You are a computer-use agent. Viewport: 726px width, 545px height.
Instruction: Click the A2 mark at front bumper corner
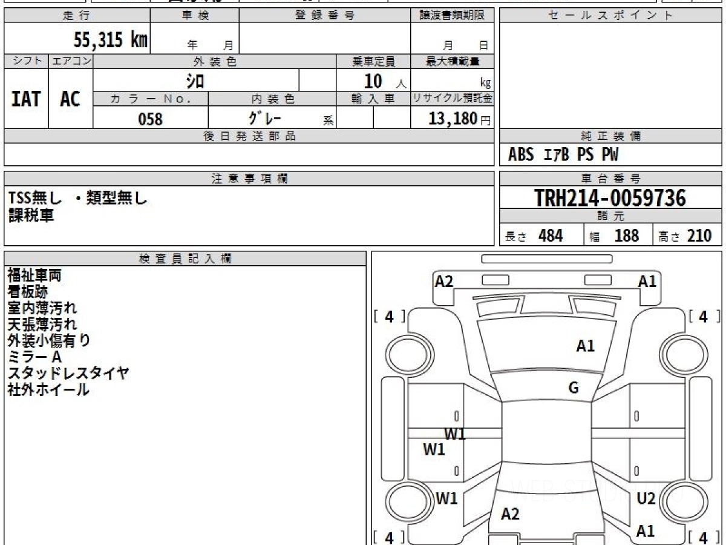click(444, 281)
